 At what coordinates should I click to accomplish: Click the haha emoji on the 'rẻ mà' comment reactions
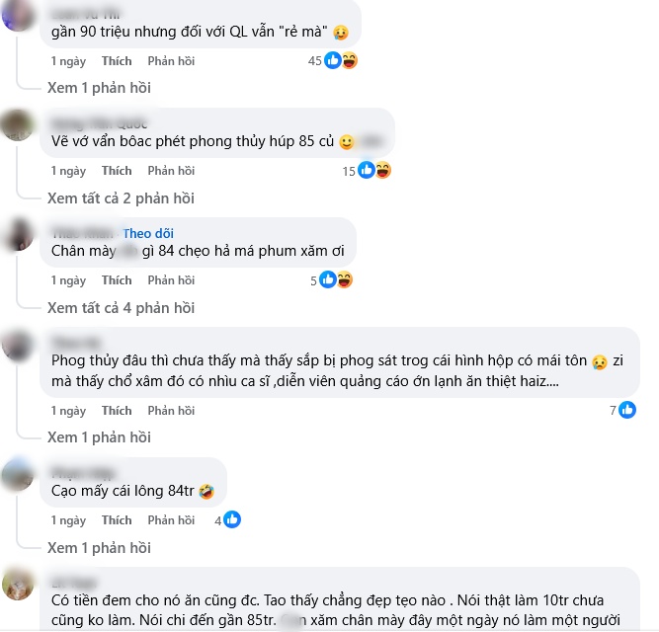point(349,60)
